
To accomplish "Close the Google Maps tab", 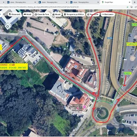I will 130,2.
